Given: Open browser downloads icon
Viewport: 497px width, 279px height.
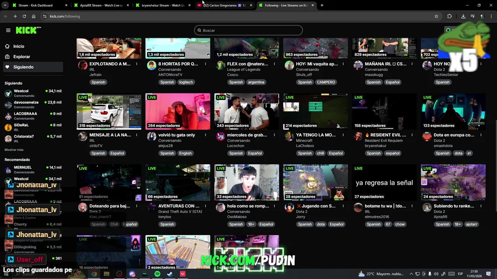Looking at the screenshot, I should pyautogui.click(x=463, y=16).
